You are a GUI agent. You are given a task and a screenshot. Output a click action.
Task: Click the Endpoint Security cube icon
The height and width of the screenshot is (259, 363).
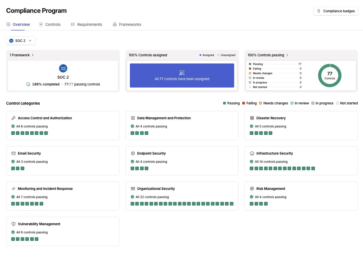tap(133, 153)
